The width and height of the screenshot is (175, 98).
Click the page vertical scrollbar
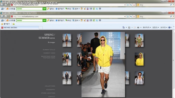pos(173,64)
